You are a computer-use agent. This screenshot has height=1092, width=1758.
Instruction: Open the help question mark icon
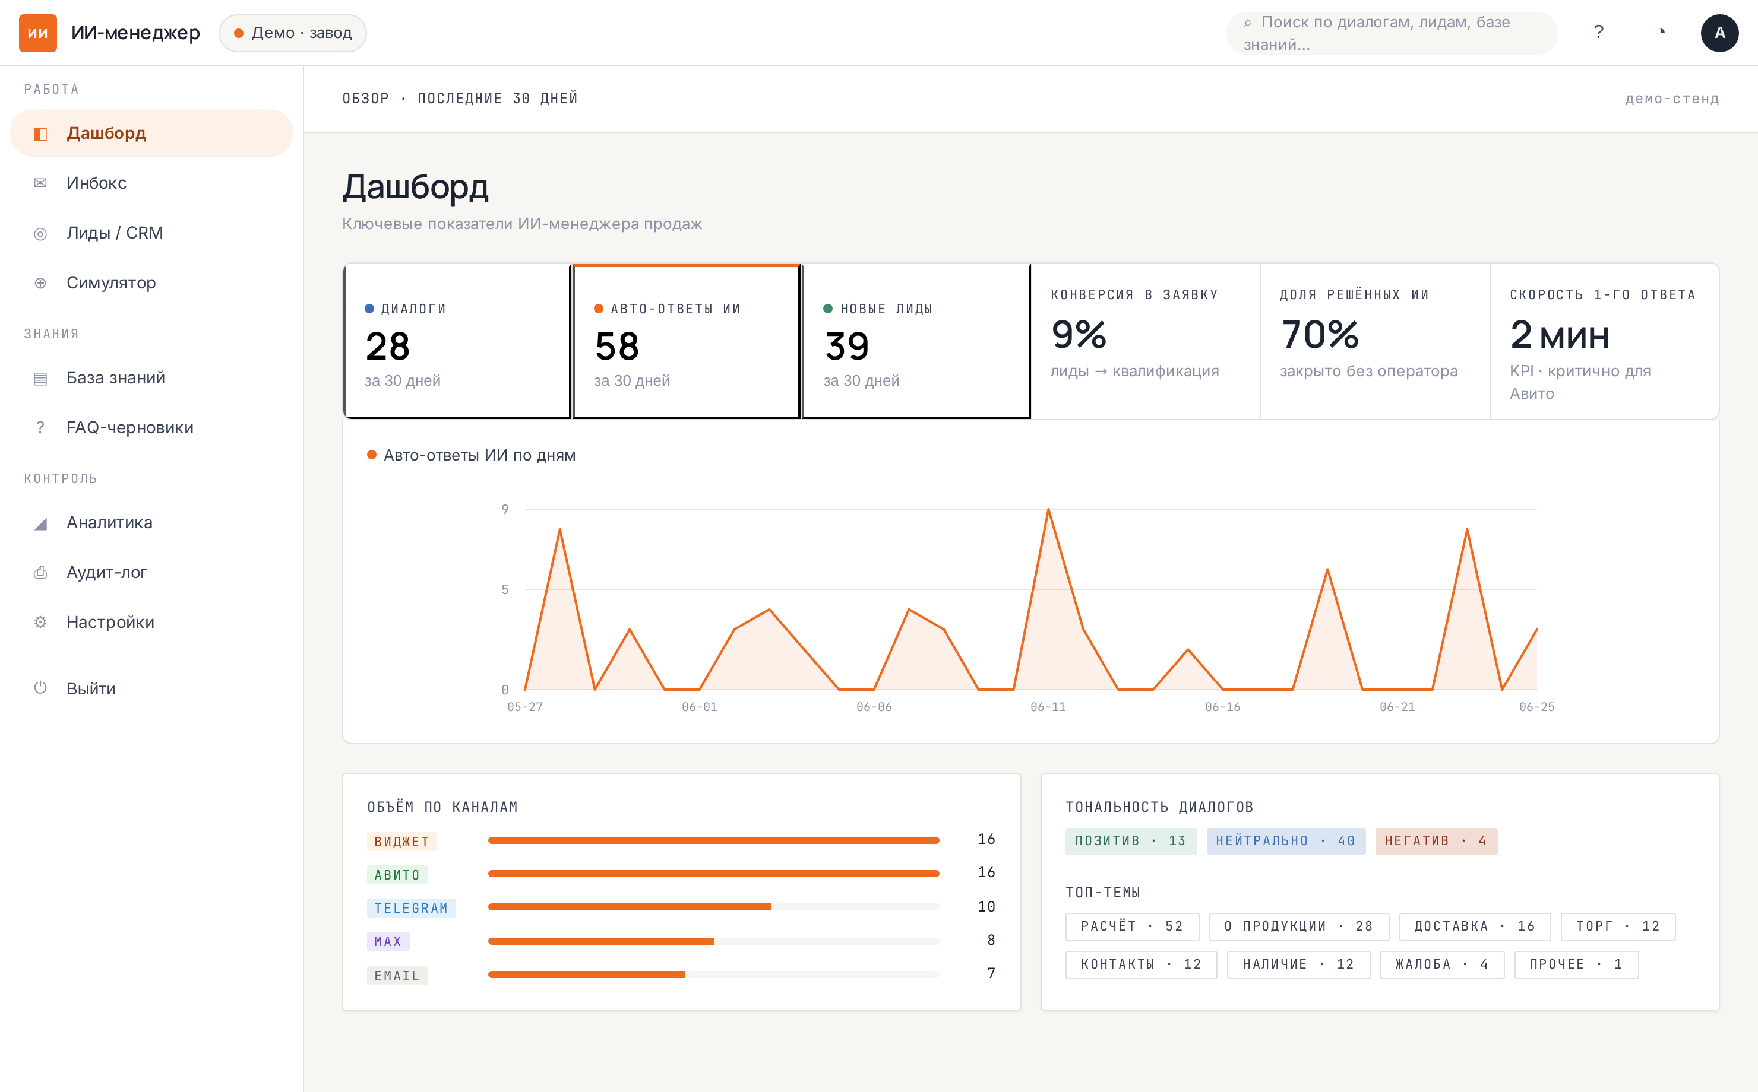[1598, 33]
